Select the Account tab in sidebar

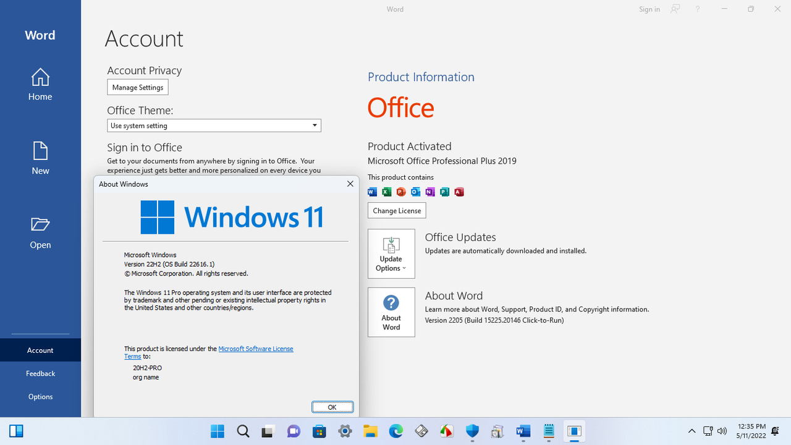(x=40, y=350)
